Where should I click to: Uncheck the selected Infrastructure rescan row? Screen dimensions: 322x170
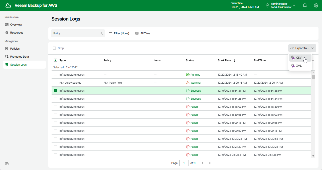tap(56, 91)
